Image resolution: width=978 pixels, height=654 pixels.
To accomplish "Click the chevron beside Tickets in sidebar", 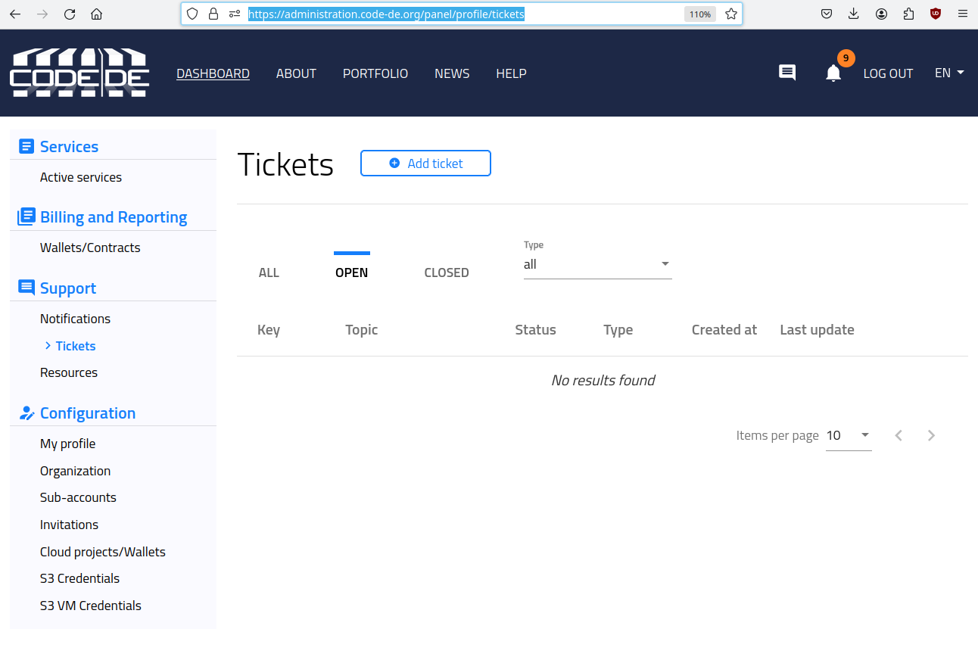I will (x=48, y=345).
